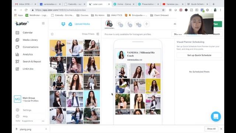The height and width of the screenshot is (133, 236).
Task: Open the Settings gear icon in the sidebar
Action: point(17,110)
